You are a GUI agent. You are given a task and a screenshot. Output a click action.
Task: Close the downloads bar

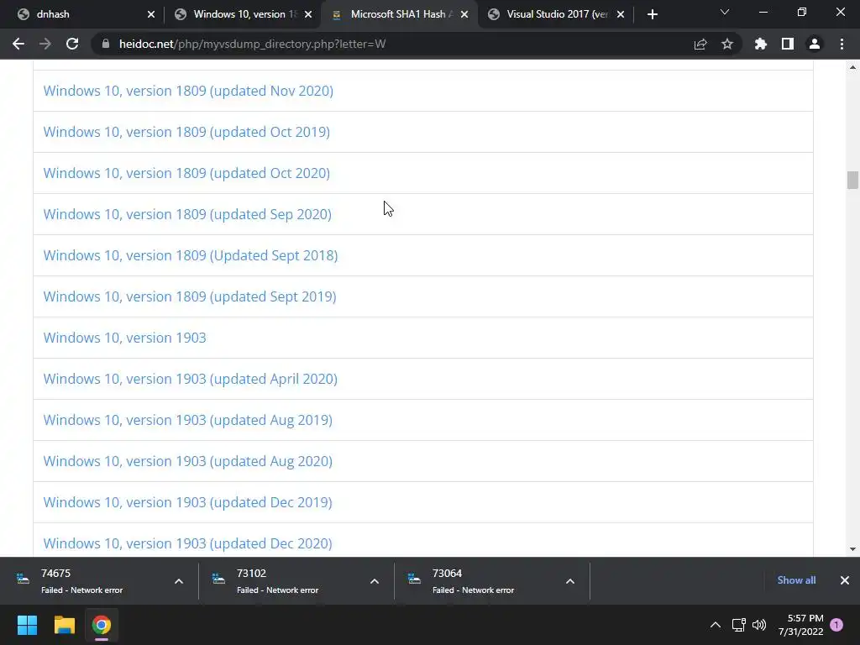coord(845,580)
